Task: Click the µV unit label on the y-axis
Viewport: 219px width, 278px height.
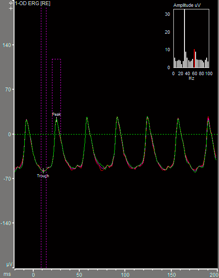Action: (9, 264)
